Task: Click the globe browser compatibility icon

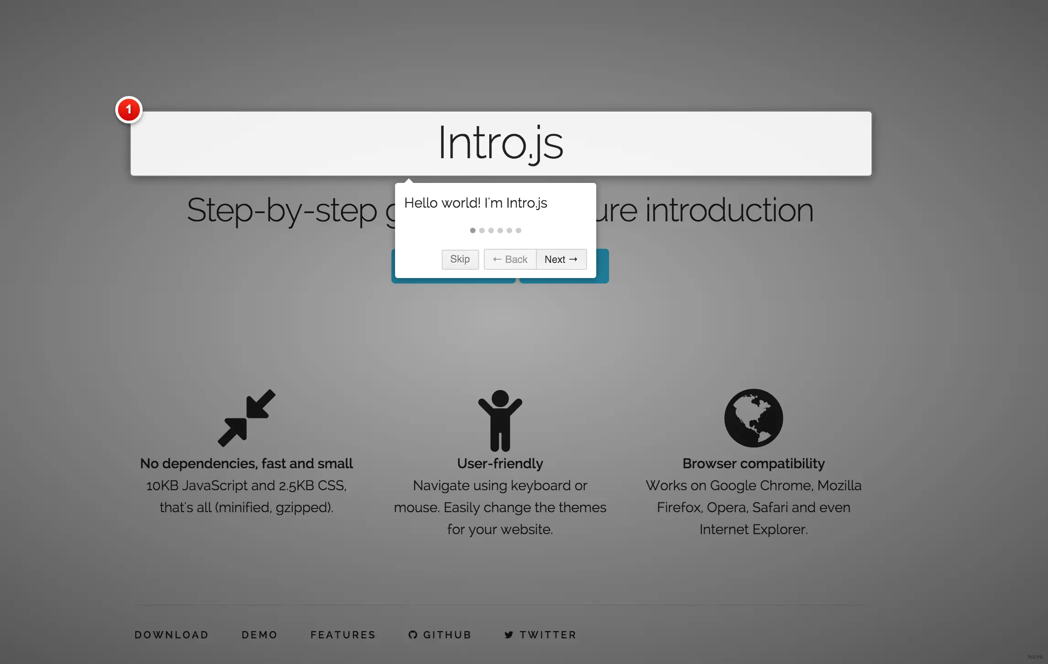Action: point(754,418)
